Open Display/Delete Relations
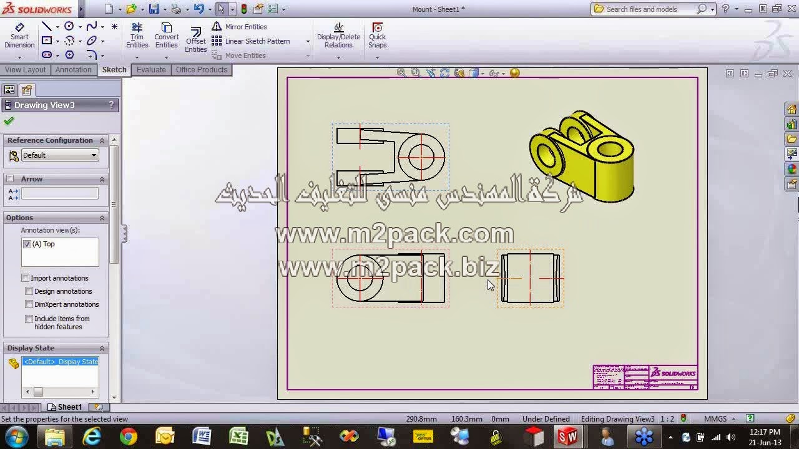Image resolution: width=799 pixels, height=449 pixels. tap(338, 36)
